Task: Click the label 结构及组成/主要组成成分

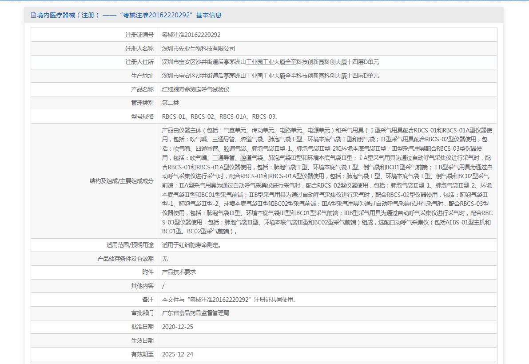Action: click(121, 181)
